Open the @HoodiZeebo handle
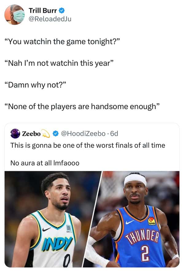 click(83, 134)
